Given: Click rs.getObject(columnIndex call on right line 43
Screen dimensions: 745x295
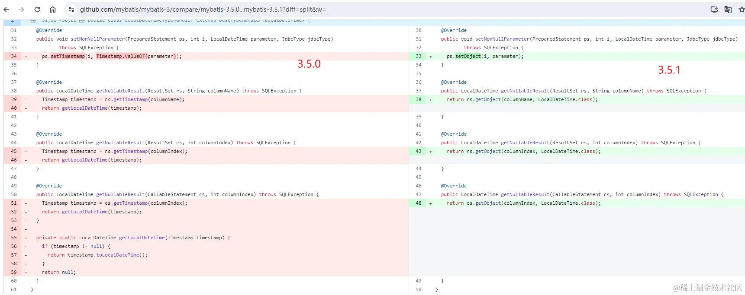Looking at the screenshot, I should [534, 151].
